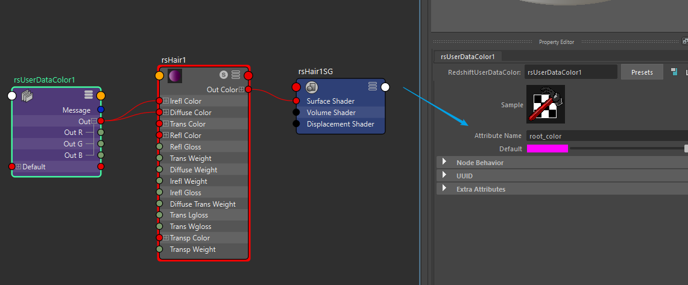Click the Surface Shader input port
Screen dimensions: 688x285
coord(296,101)
